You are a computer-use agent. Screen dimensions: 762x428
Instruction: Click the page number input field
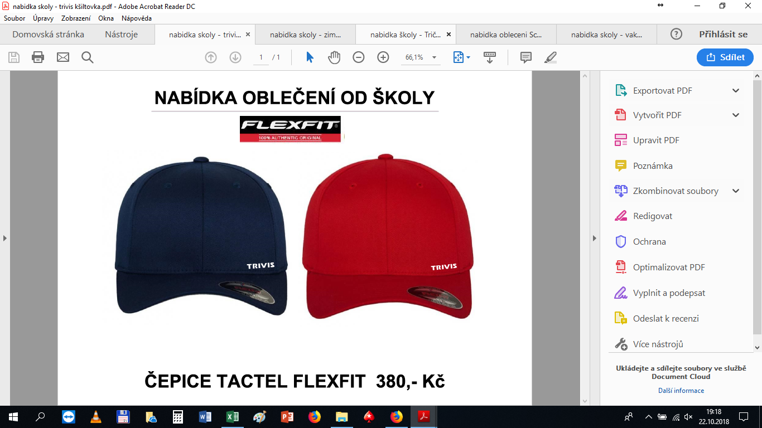(x=261, y=57)
